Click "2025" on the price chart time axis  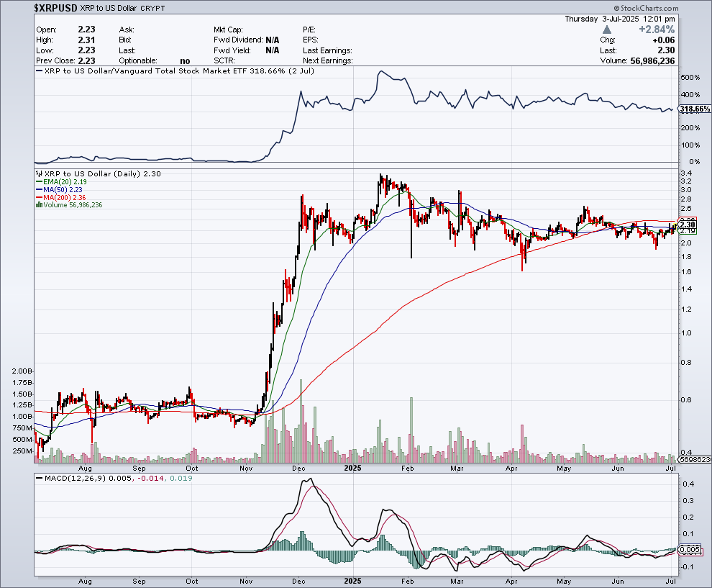point(353,468)
